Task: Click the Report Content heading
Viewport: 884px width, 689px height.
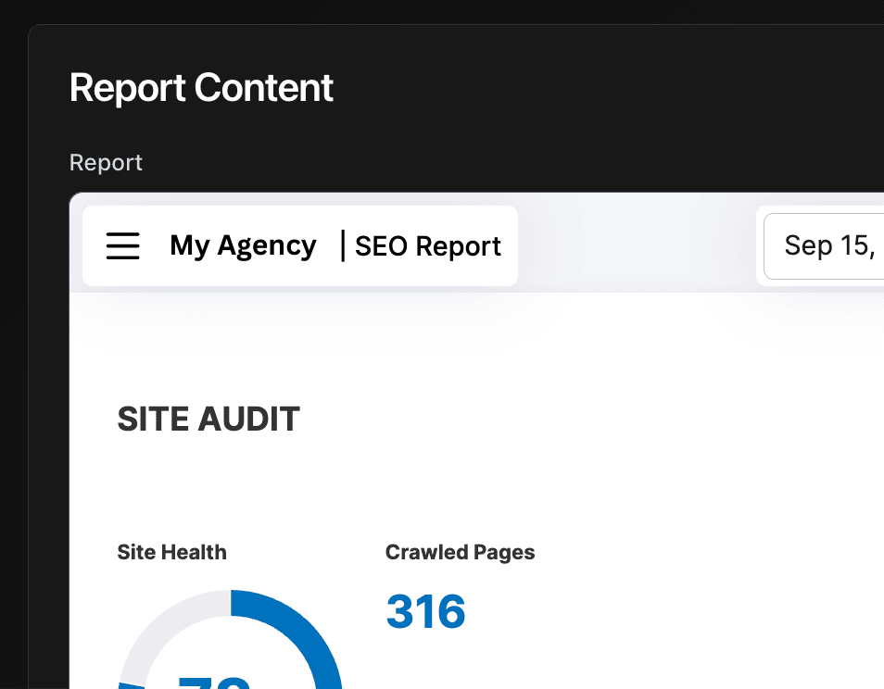Action: (201, 88)
